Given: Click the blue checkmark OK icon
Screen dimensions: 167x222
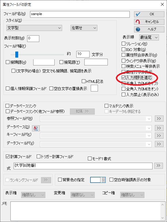Looking at the screenshot, I should click(138, 14).
